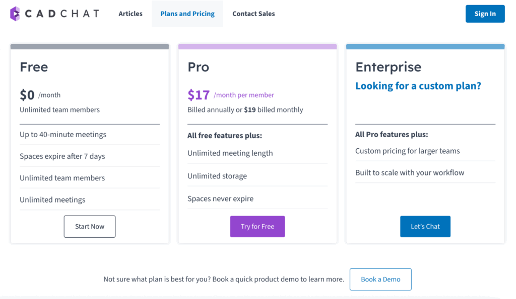Image resolution: width=516 pixels, height=299 pixels.
Task: Click the Sign In button
Action: pyautogui.click(x=485, y=14)
